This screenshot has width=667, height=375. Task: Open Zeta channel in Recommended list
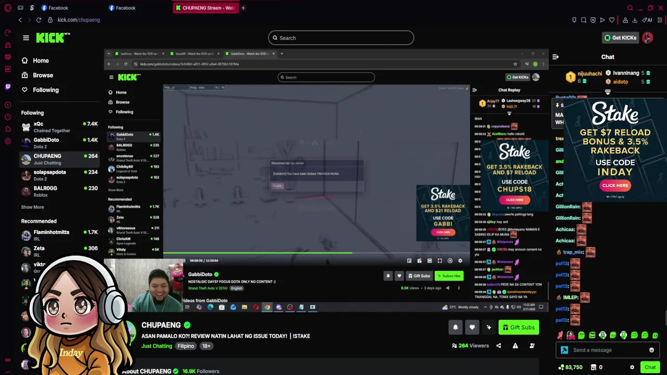(59, 252)
